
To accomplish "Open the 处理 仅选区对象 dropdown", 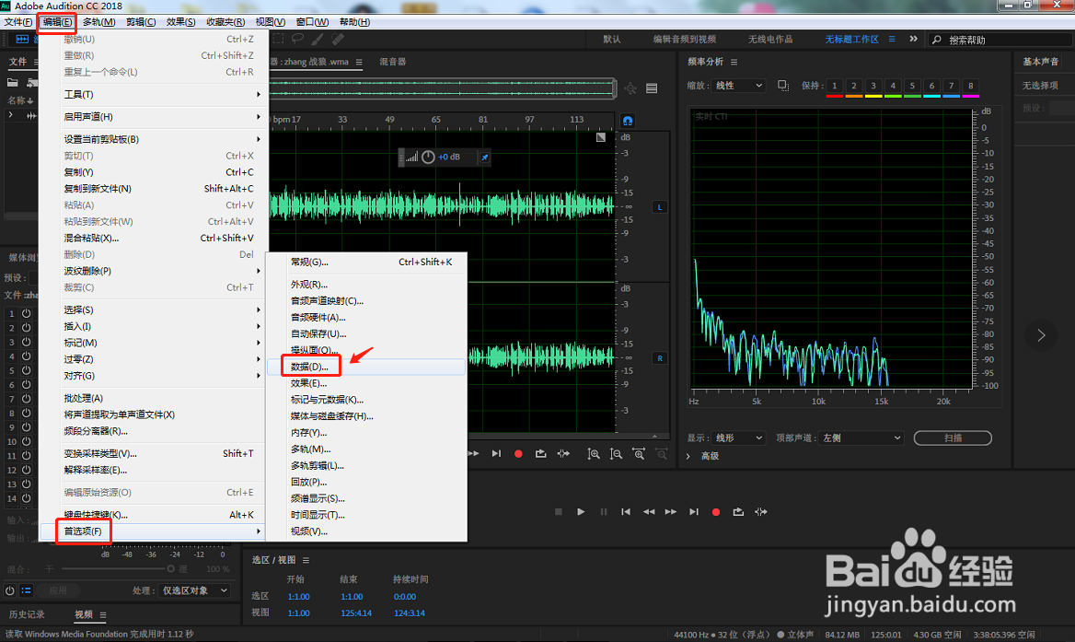I will [195, 590].
